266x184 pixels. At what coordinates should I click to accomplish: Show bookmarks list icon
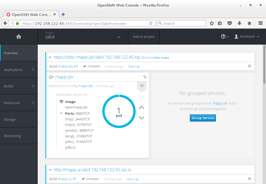[220, 23]
